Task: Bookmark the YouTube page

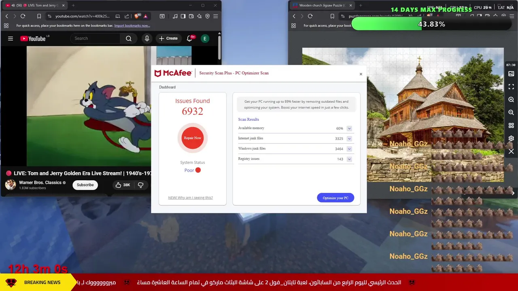Action: point(39,16)
